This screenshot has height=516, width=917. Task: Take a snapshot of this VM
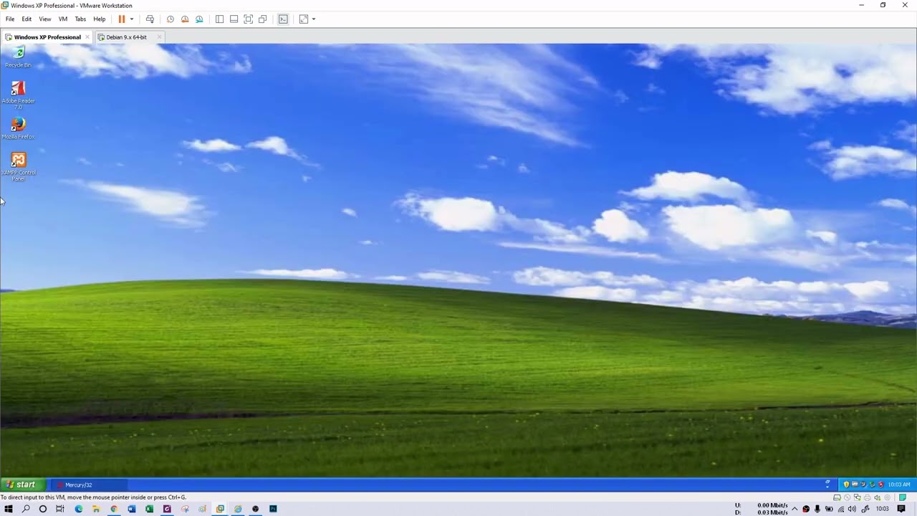171,19
